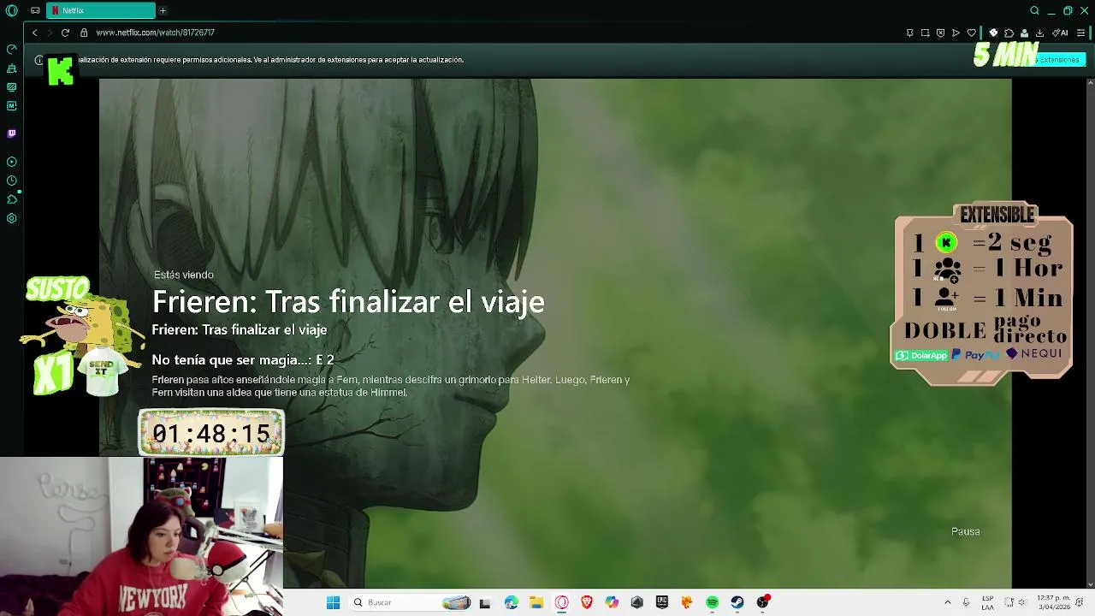Search tabs with magnifier icon
The width and height of the screenshot is (1095, 616).
(x=1034, y=10)
